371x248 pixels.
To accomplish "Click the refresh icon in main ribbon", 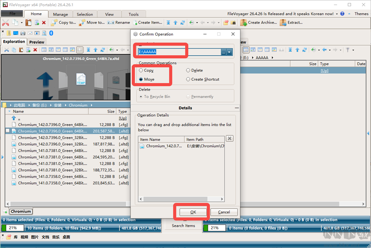I will (x=183, y=23).
